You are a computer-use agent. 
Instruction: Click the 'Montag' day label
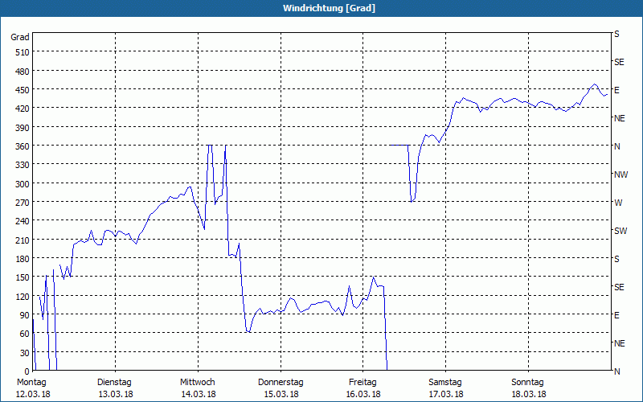31,383
